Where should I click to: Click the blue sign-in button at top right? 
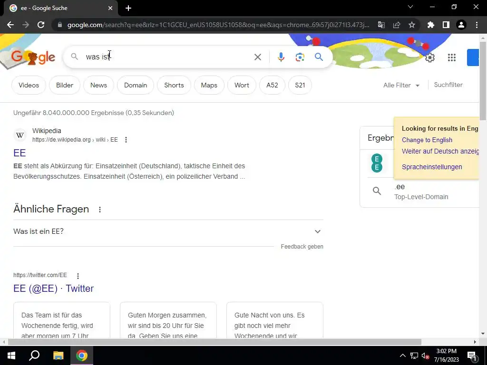tap(473, 58)
